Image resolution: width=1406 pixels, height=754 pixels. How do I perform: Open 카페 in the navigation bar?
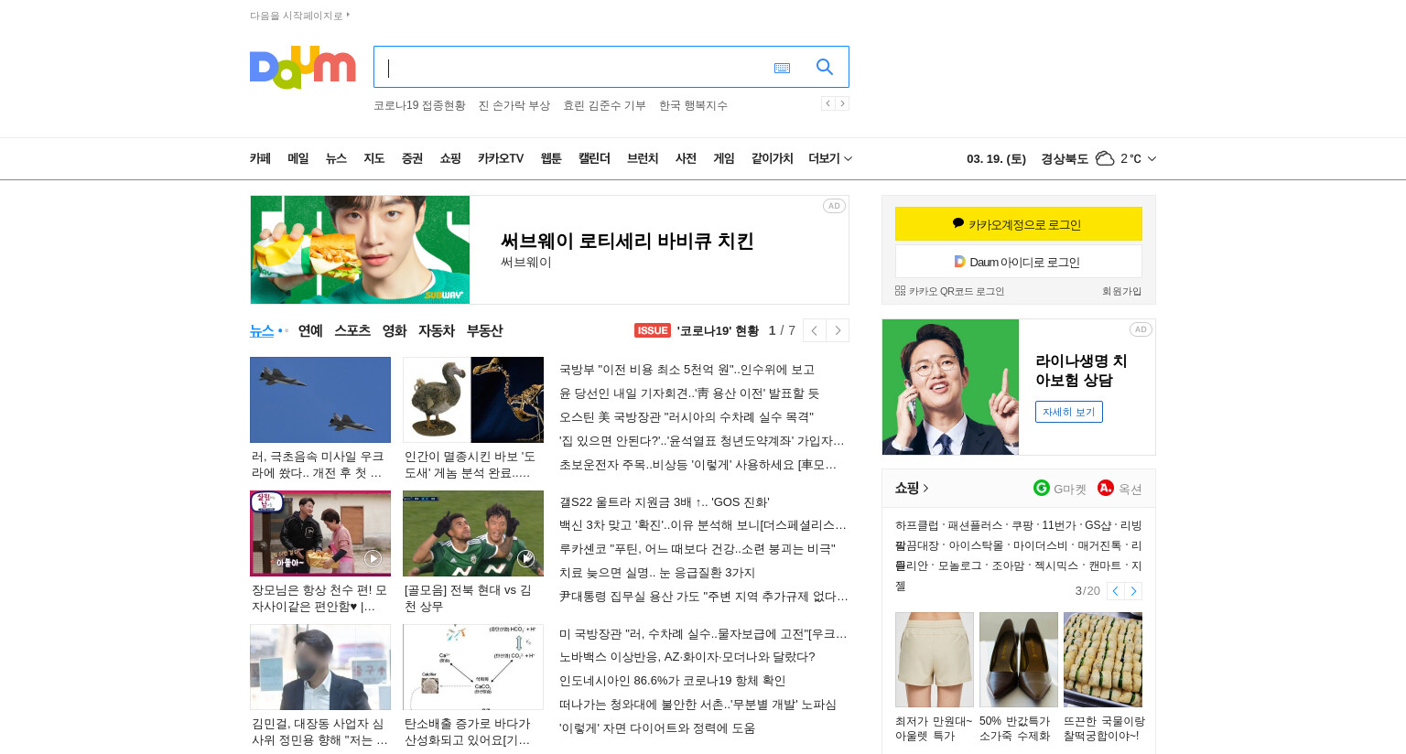click(261, 158)
